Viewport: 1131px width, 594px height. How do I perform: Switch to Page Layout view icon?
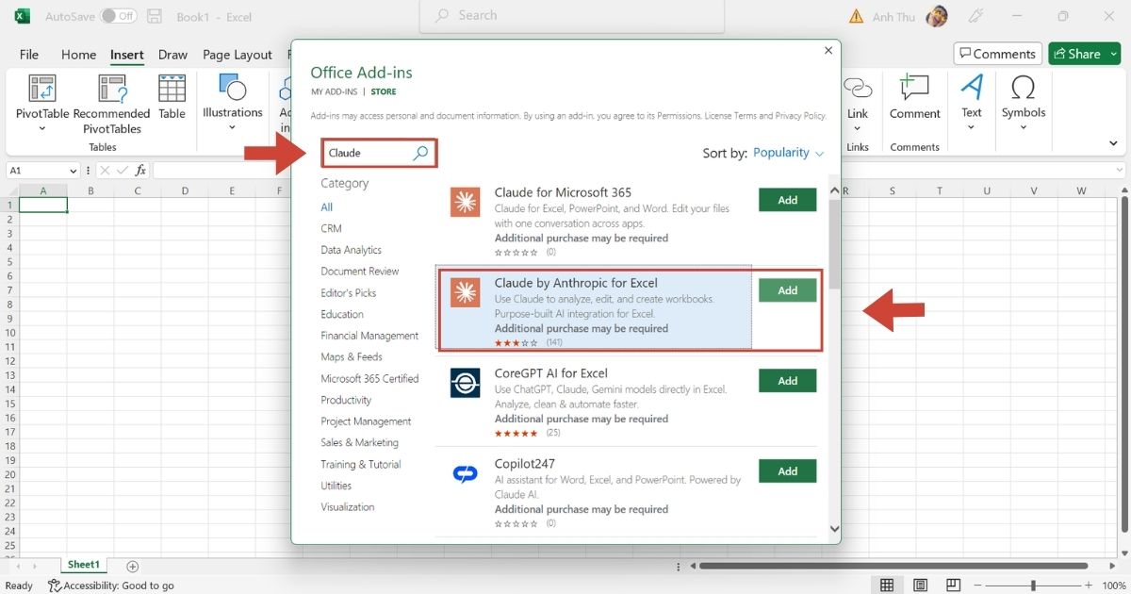point(920,586)
